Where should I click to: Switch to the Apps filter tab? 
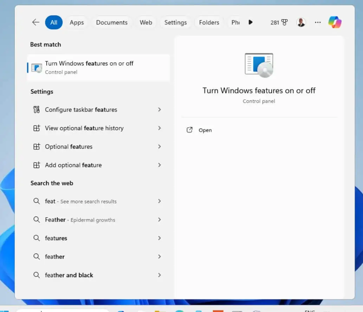[77, 22]
